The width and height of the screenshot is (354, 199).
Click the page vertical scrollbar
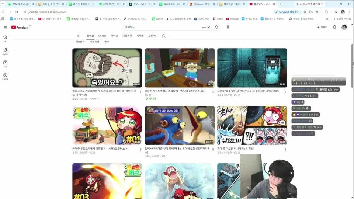coord(352,66)
